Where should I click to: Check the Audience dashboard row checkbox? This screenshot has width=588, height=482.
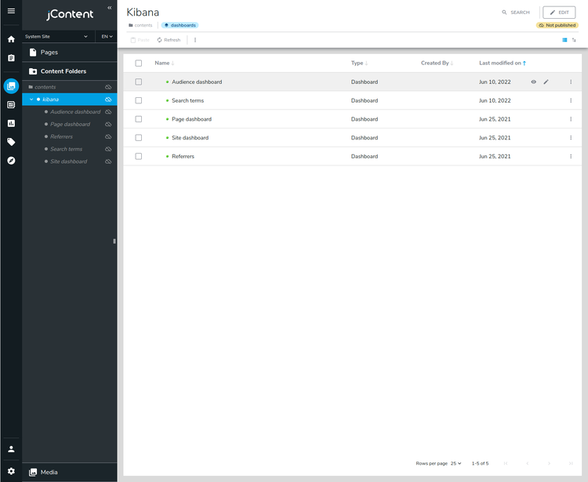pos(138,82)
